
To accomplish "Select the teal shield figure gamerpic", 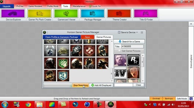I will [63, 76].
